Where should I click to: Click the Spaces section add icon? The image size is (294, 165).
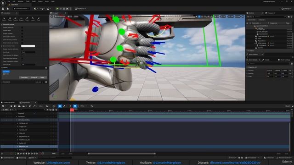(x=46, y=68)
